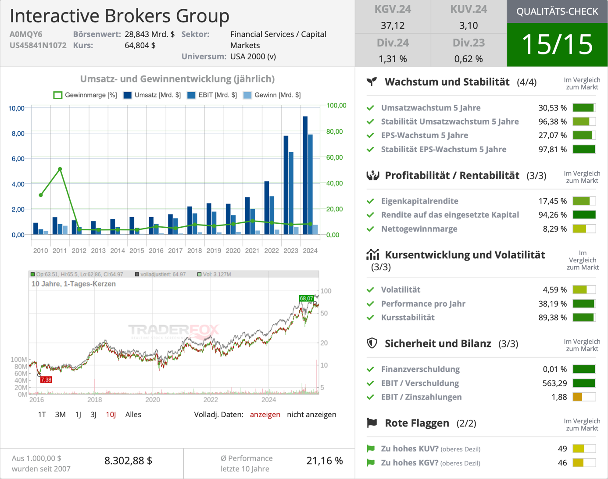
Task: Toggle the Umsatz [Mrd. $] legend entry
Action: (152, 95)
